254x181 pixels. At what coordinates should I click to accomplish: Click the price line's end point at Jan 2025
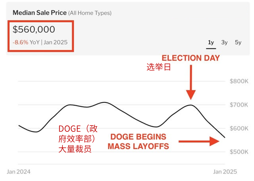(225, 138)
